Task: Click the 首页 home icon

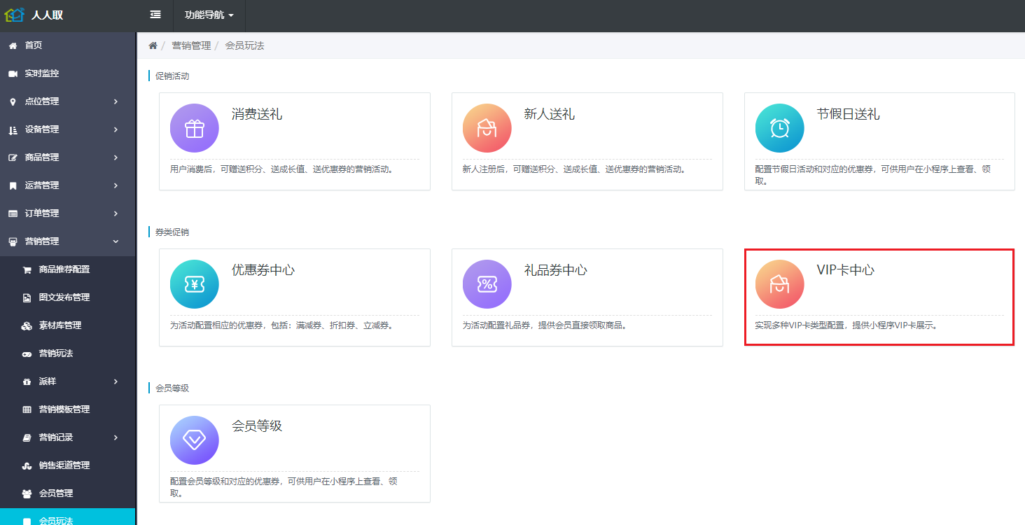Action: pos(13,45)
